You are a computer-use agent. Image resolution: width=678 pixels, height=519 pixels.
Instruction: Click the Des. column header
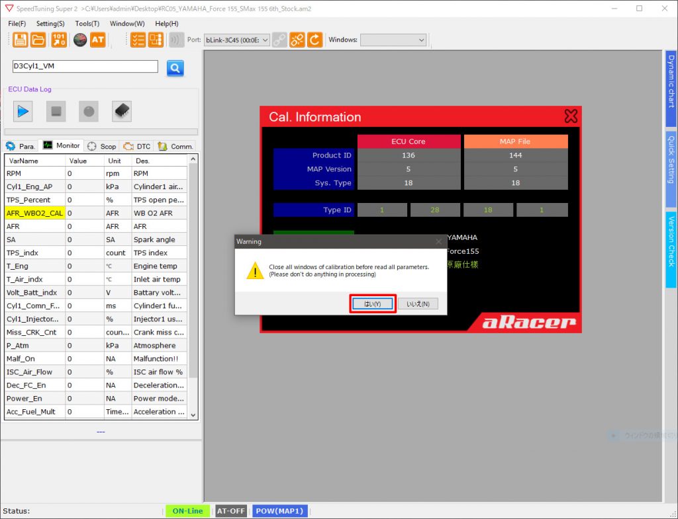[x=160, y=161]
